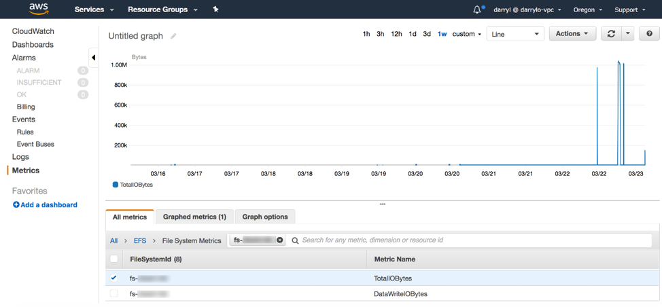Viewport: 662px width, 307px height.
Task: Open Metrics in the sidebar
Action: (26, 170)
